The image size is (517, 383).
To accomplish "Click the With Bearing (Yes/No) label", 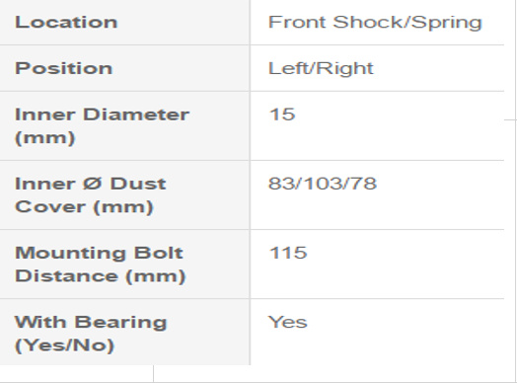I will click(x=91, y=334).
